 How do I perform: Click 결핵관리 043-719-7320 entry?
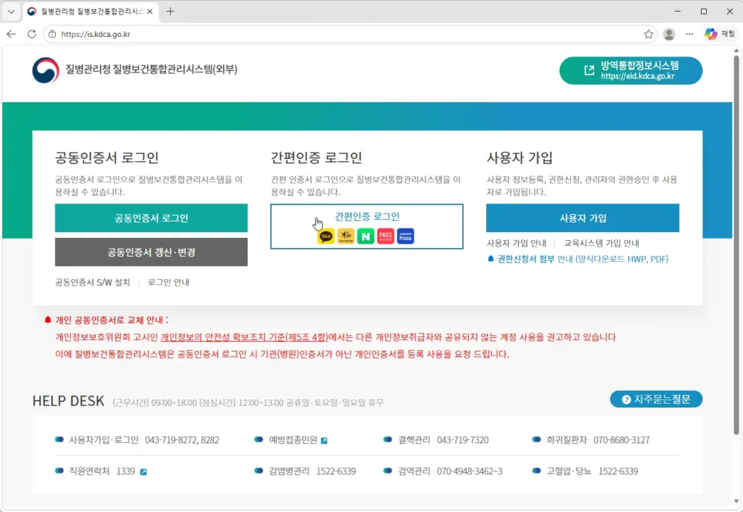point(436,440)
